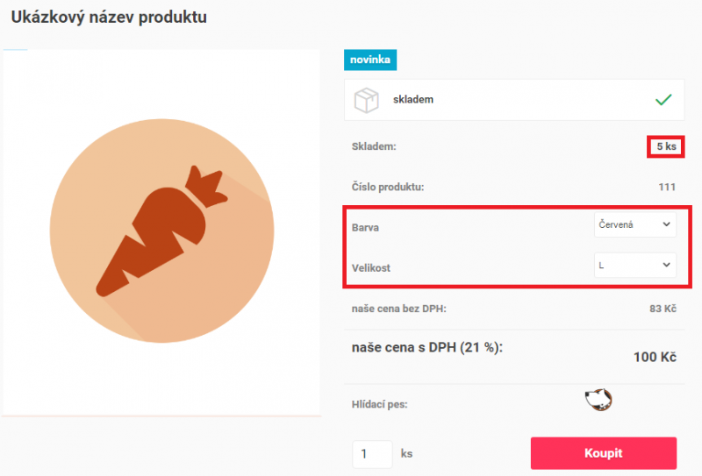Open the Velikost size dropdown
Viewport: 702px width, 476px height.
tap(634, 266)
